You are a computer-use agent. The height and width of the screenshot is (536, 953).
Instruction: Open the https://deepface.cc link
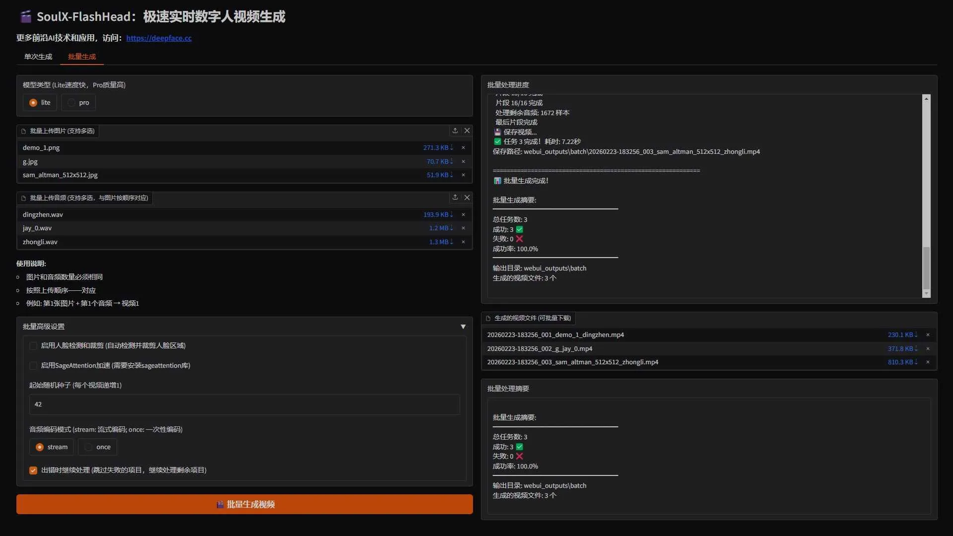(159, 38)
